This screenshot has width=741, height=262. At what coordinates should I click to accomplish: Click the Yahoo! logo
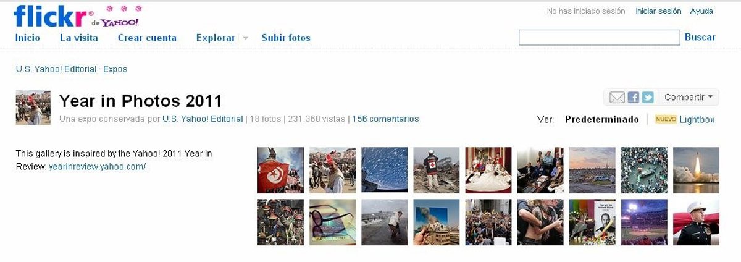(120, 22)
